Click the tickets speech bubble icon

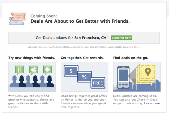coord(33,69)
